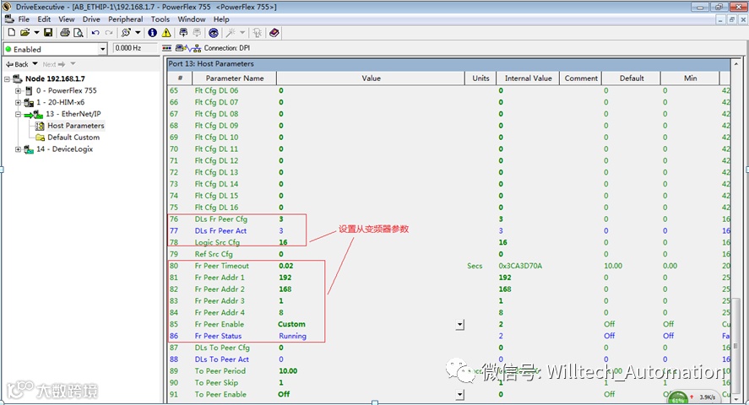The width and height of the screenshot is (749, 405).
Task: Select the 0 - PowerFlex 755 tree item
Action: (x=67, y=90)
